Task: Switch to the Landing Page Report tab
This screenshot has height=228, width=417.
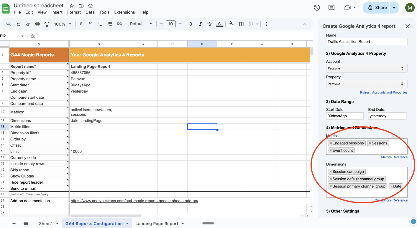Action: (157, 224)
